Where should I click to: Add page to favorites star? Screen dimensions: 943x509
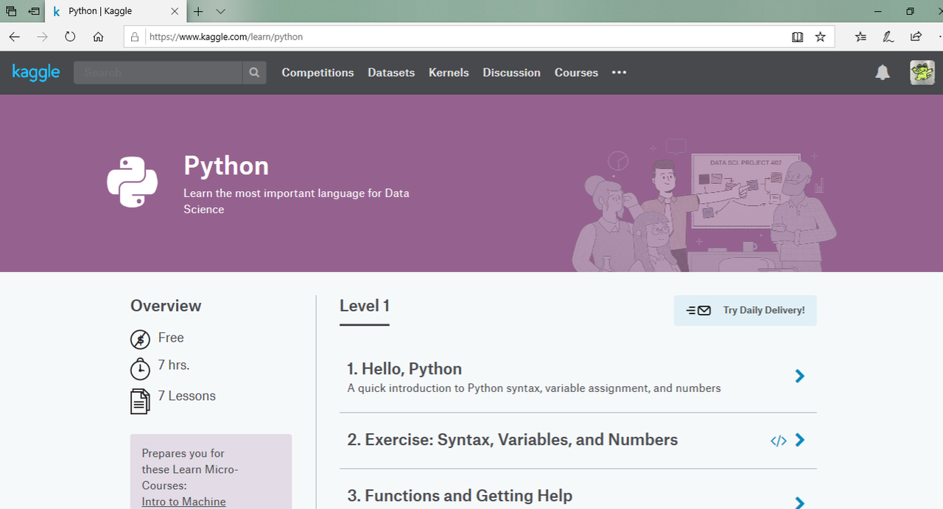point(820,37)
